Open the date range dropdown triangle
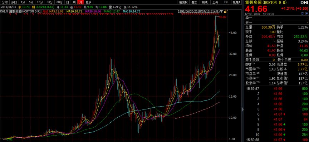This screenshot has width=309, height=142. (222, 11)
